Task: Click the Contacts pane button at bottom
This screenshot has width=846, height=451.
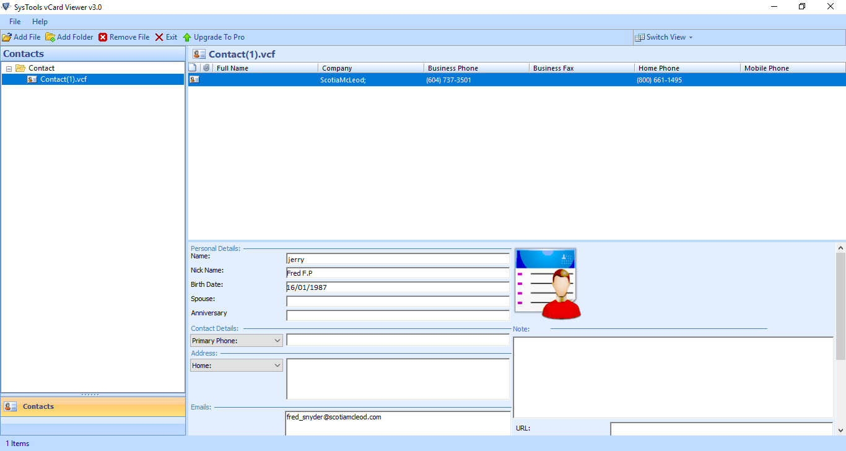Action: point(93,406)
